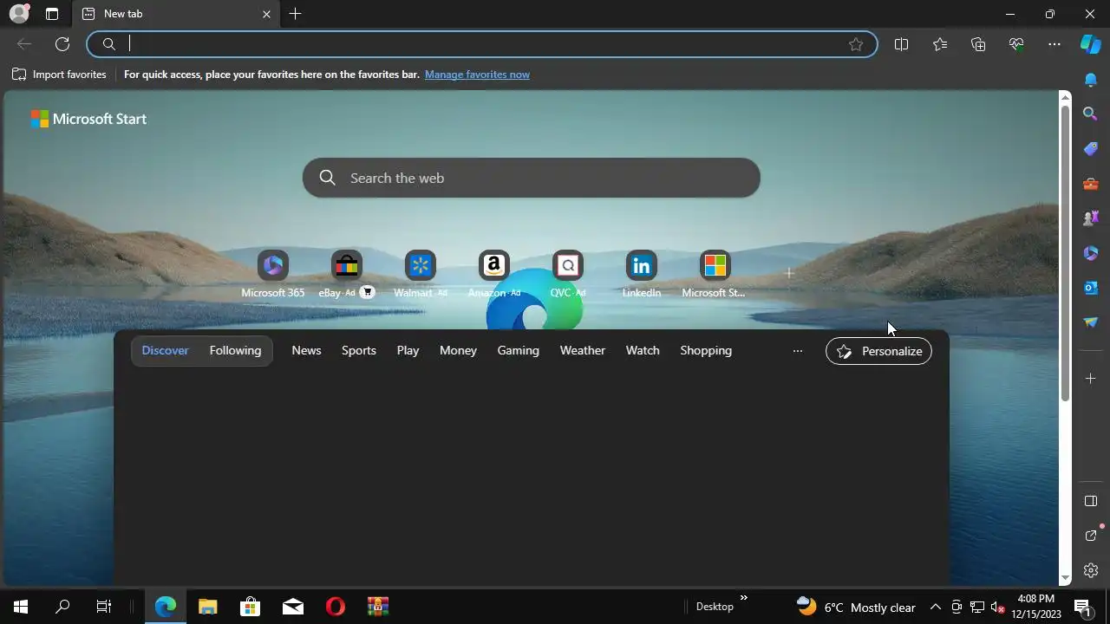The width and height of the screenshot is (1110, 624).
Task: Open Microsoft Store quick link tile
Action: tap(715, 275)
